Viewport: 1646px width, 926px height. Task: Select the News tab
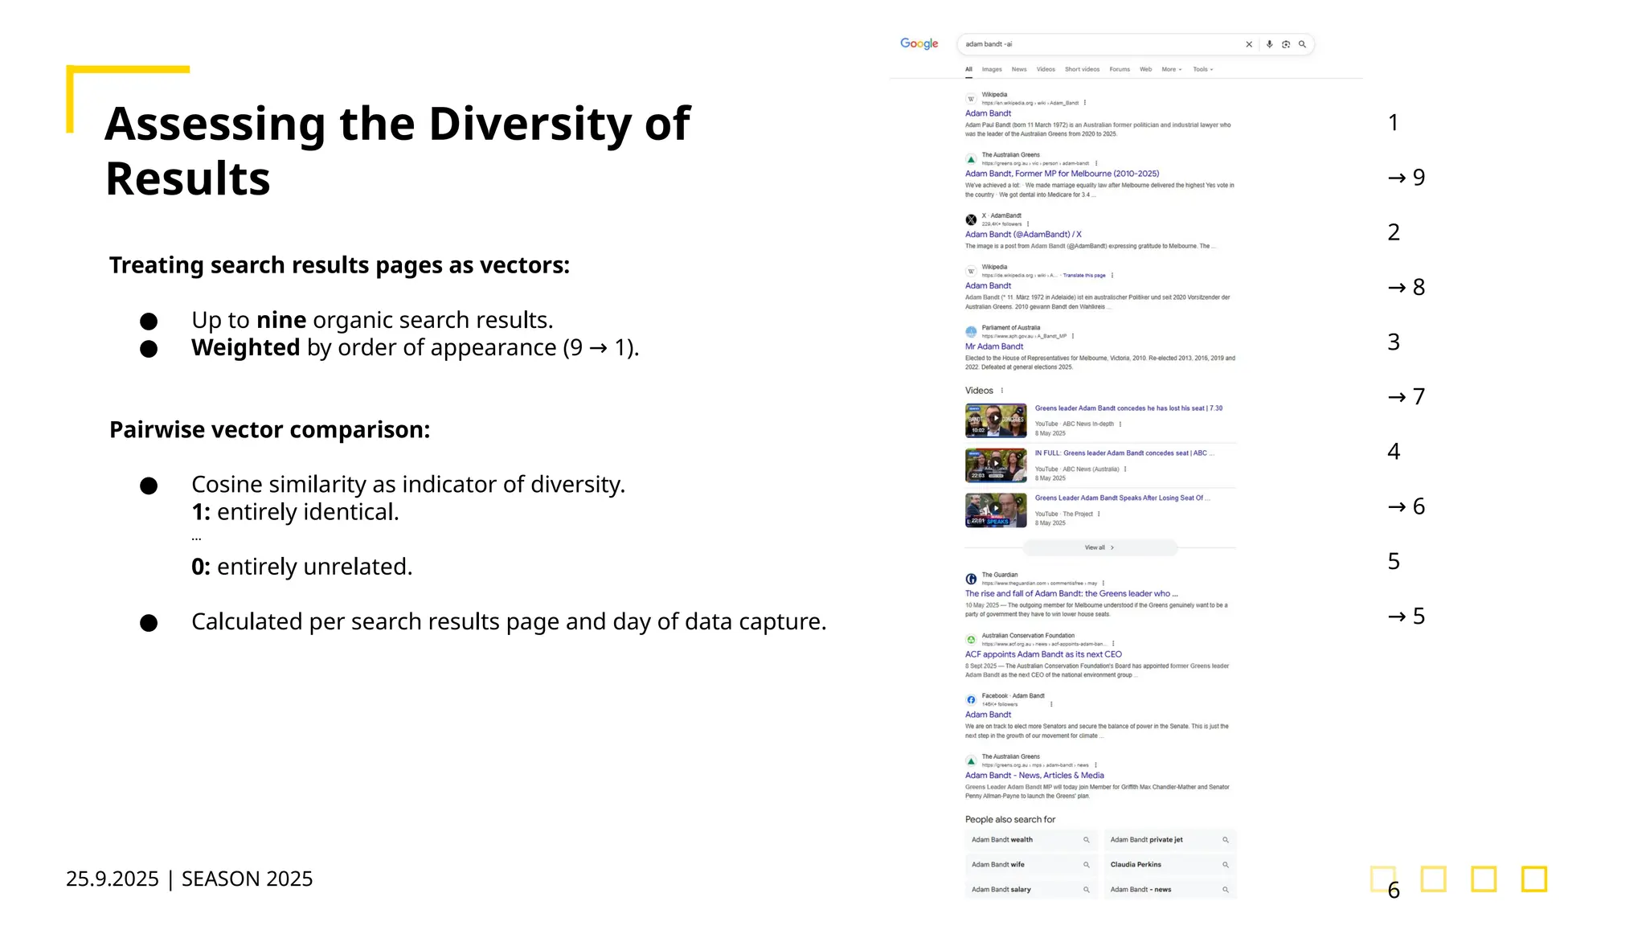(1019, 69)
